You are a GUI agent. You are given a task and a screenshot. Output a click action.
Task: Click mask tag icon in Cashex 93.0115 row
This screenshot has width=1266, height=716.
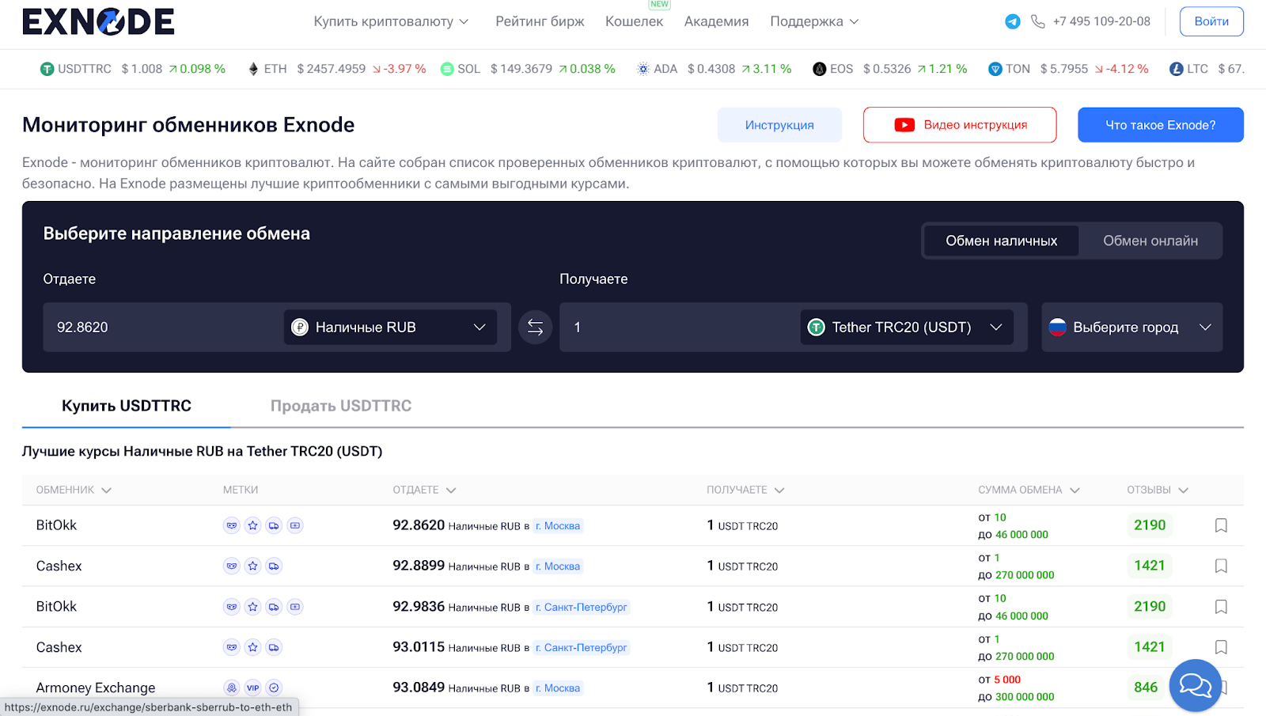[x=232, y=647]
